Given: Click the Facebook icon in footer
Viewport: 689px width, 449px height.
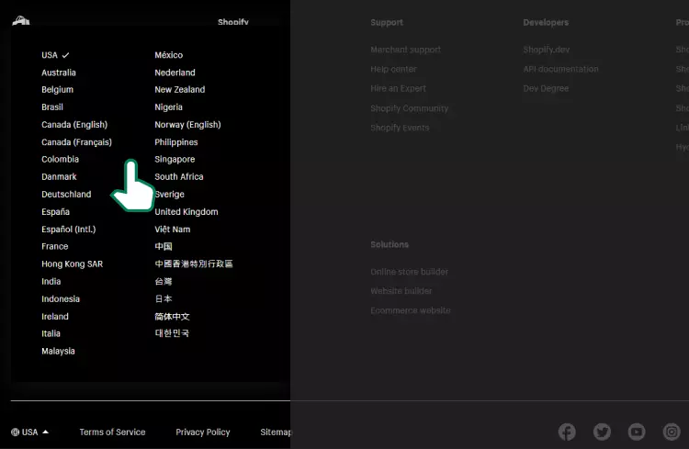Looking at the screenshot, I should tap(567, 432).
